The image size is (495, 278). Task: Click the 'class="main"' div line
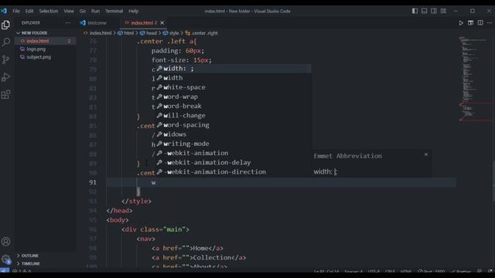[x=155, y=229]
